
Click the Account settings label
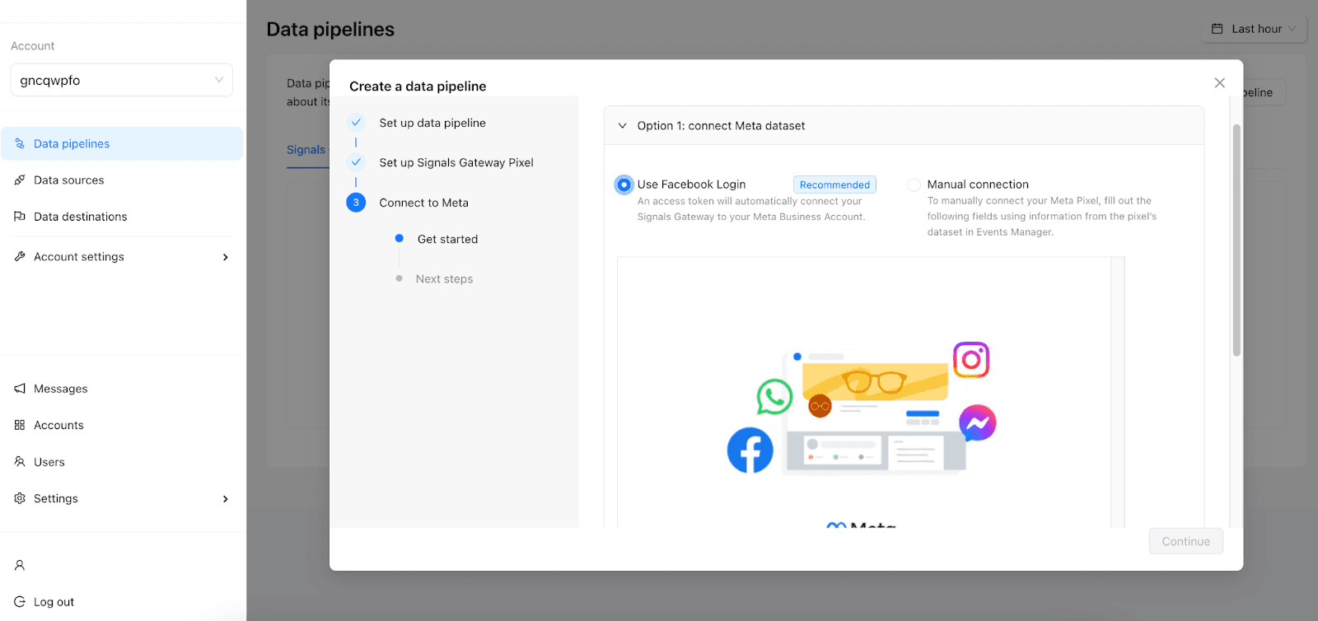79,257
